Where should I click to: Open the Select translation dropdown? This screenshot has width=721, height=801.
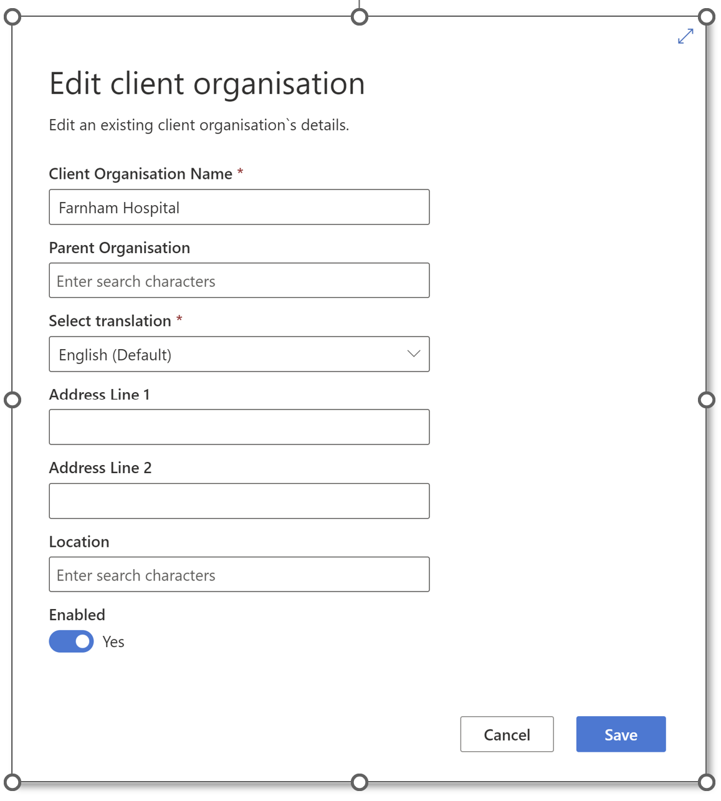pos(239,354)
